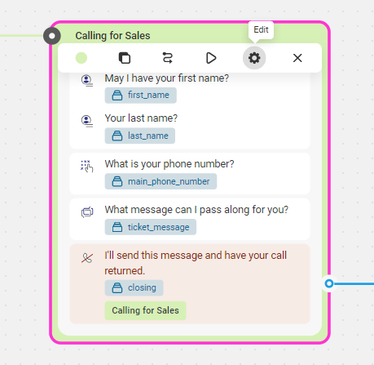Duplicate the node with the copy icon
This screenshot has width=374, height=365.
(125, 58)
